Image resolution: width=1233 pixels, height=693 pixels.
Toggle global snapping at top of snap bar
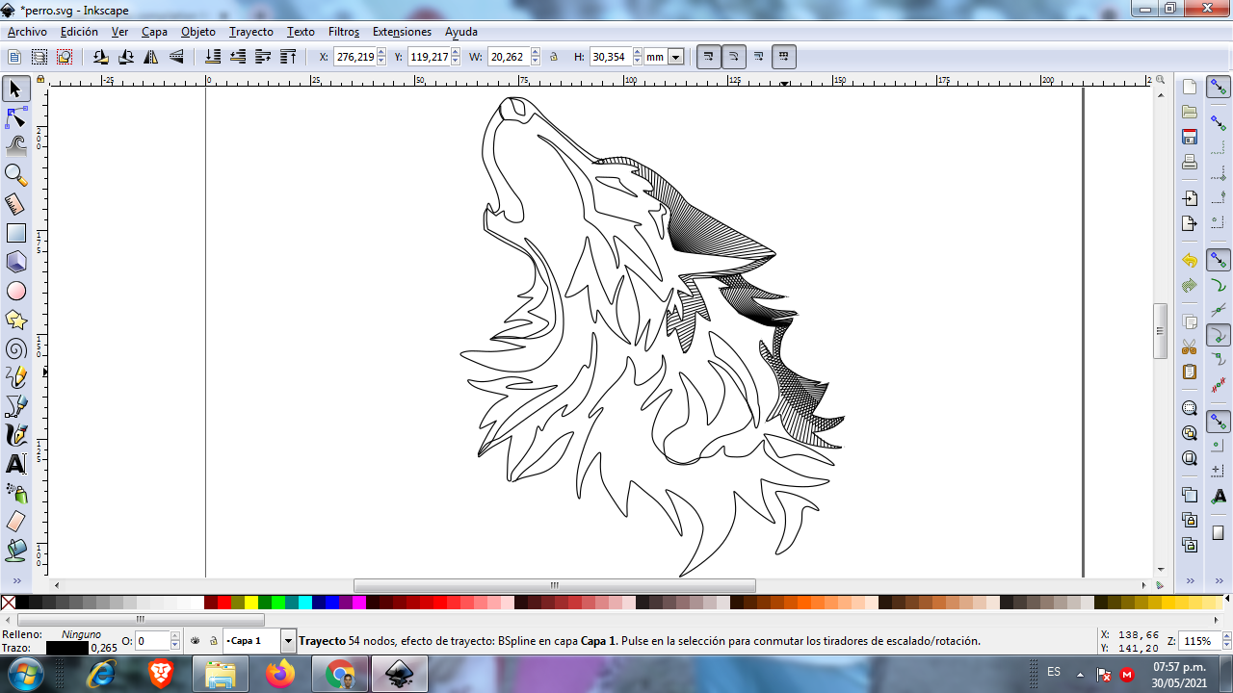(1219, 88)
